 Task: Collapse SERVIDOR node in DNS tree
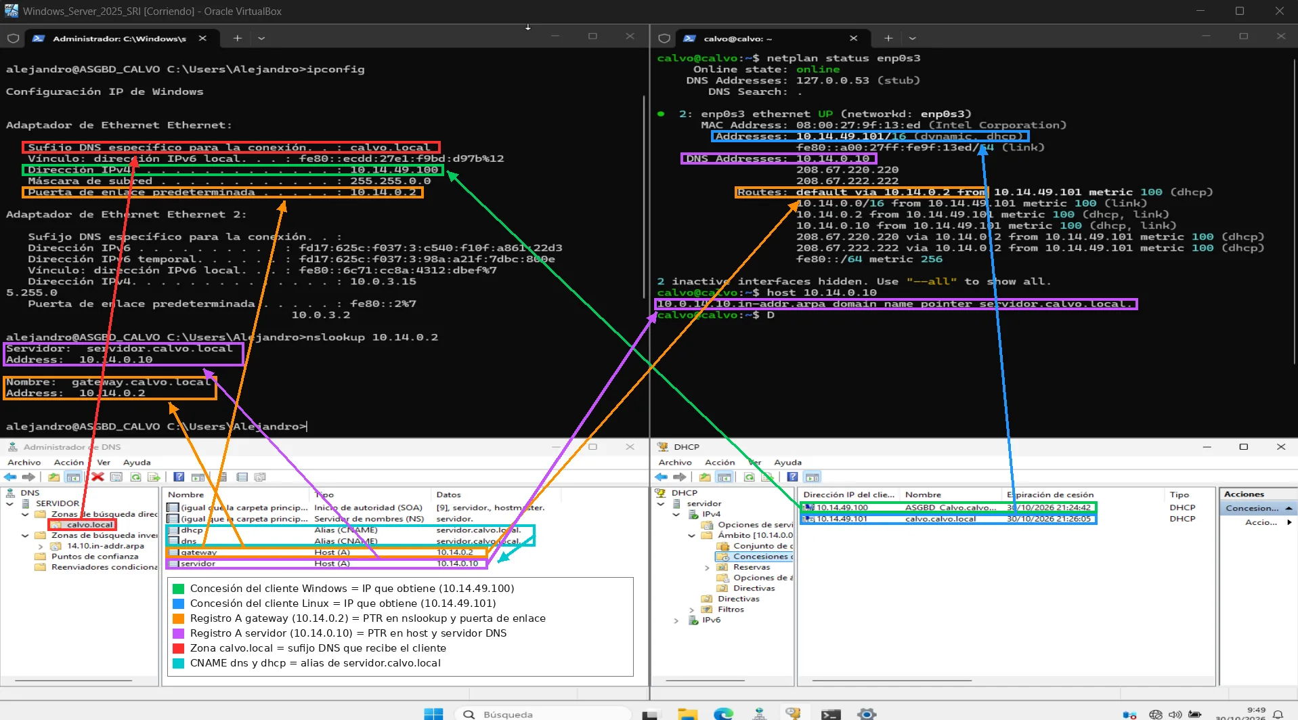10,504
